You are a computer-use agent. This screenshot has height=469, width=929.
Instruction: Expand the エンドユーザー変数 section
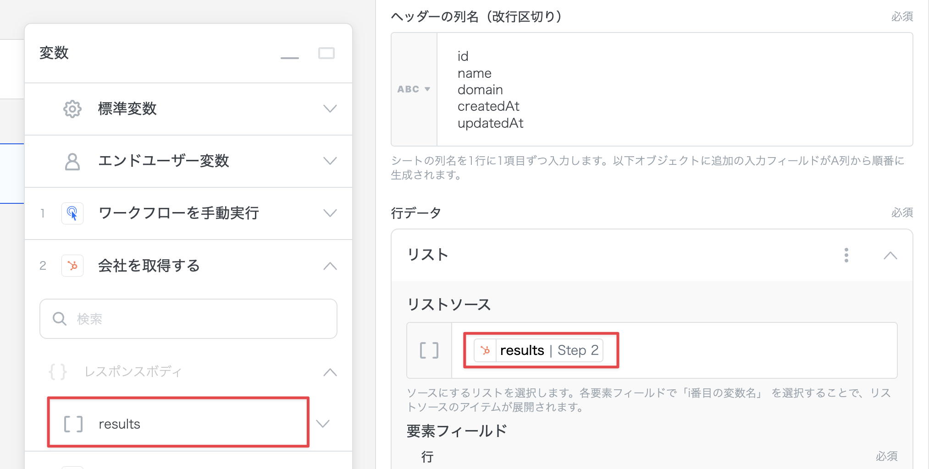pyautogui.click(x=330, y=161)
